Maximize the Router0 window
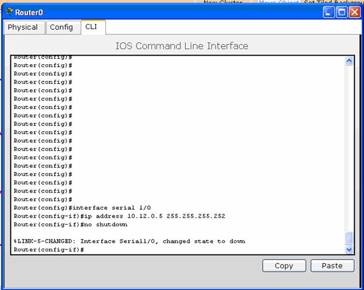 pos(341,12)
